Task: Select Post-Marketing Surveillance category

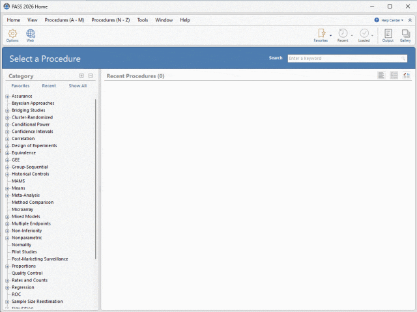Action: (x=40, y=259)
